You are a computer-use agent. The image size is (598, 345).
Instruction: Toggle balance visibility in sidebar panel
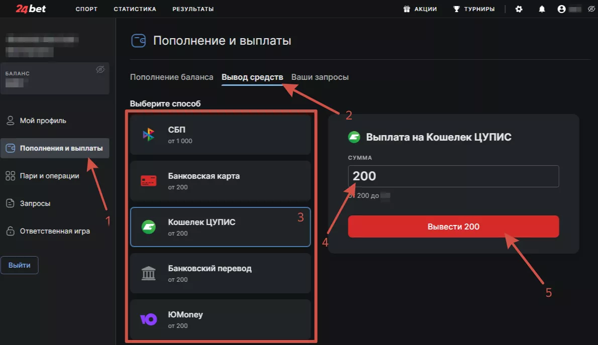[100, 70]
